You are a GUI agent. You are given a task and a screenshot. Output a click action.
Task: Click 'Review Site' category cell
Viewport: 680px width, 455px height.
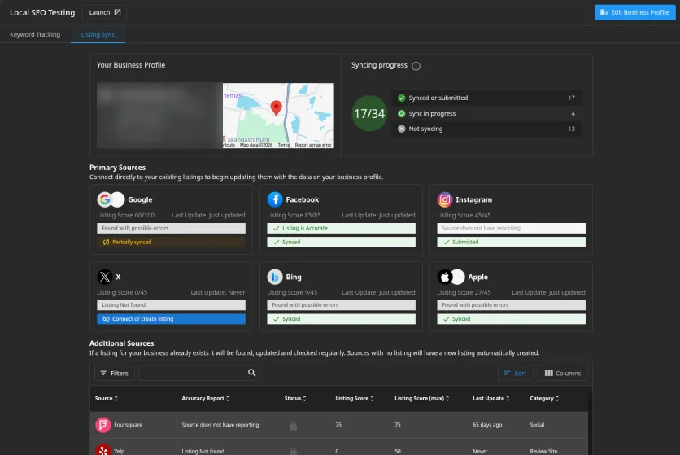(543, 451)
